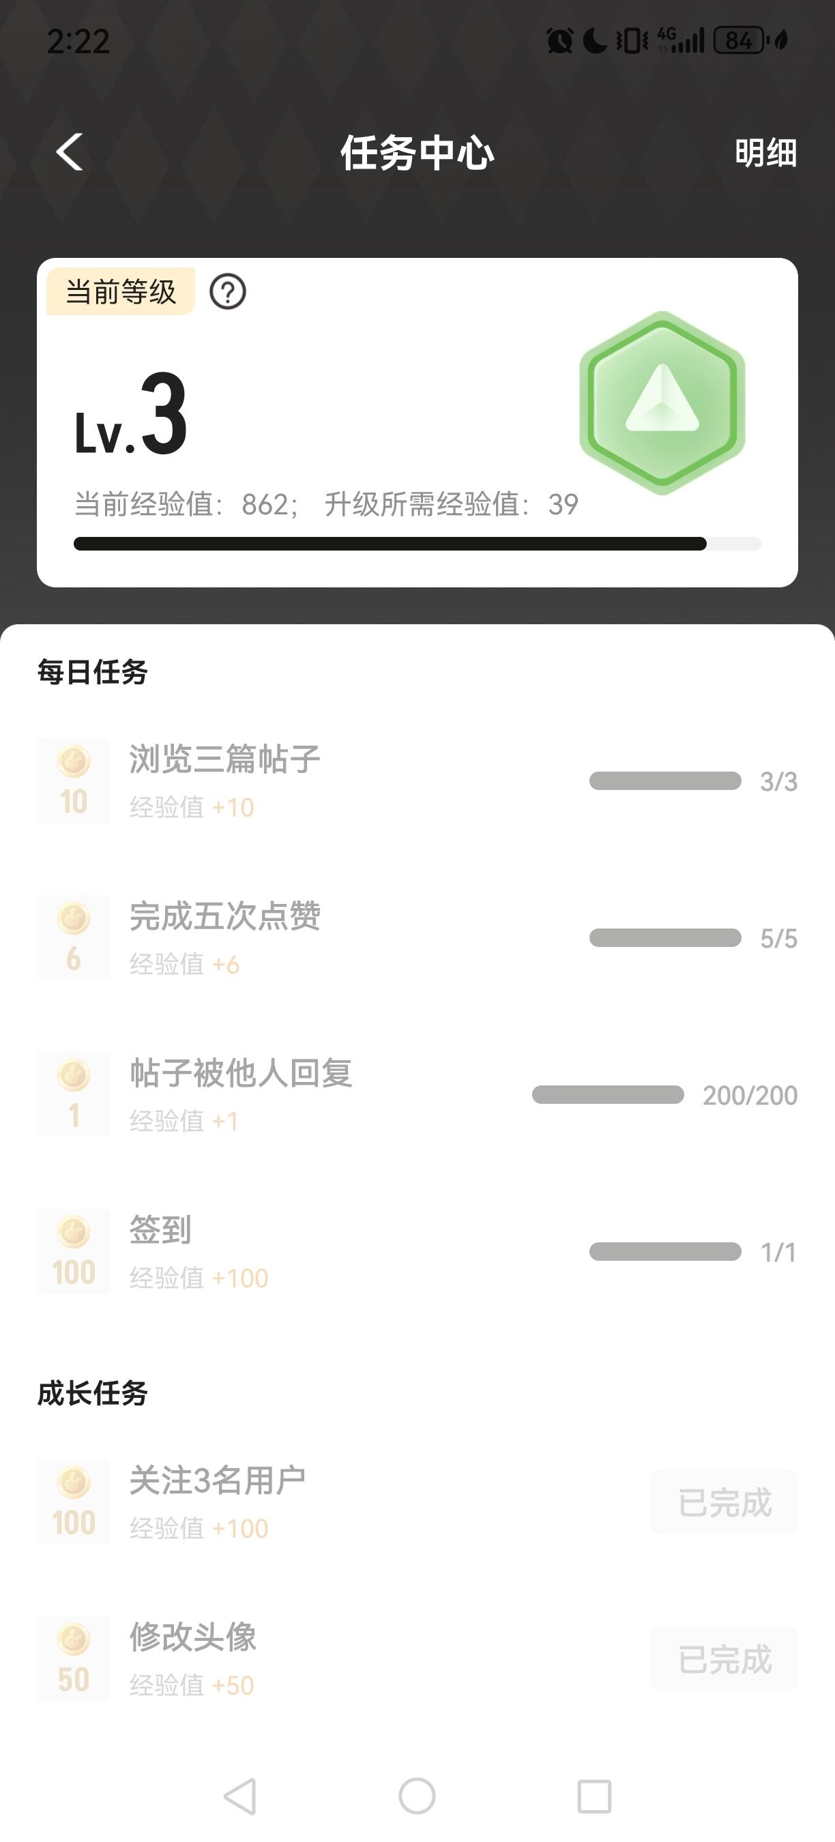Tap the level experience progress bar
Screen dimensions: 835x1842
[x=417, y=544]
